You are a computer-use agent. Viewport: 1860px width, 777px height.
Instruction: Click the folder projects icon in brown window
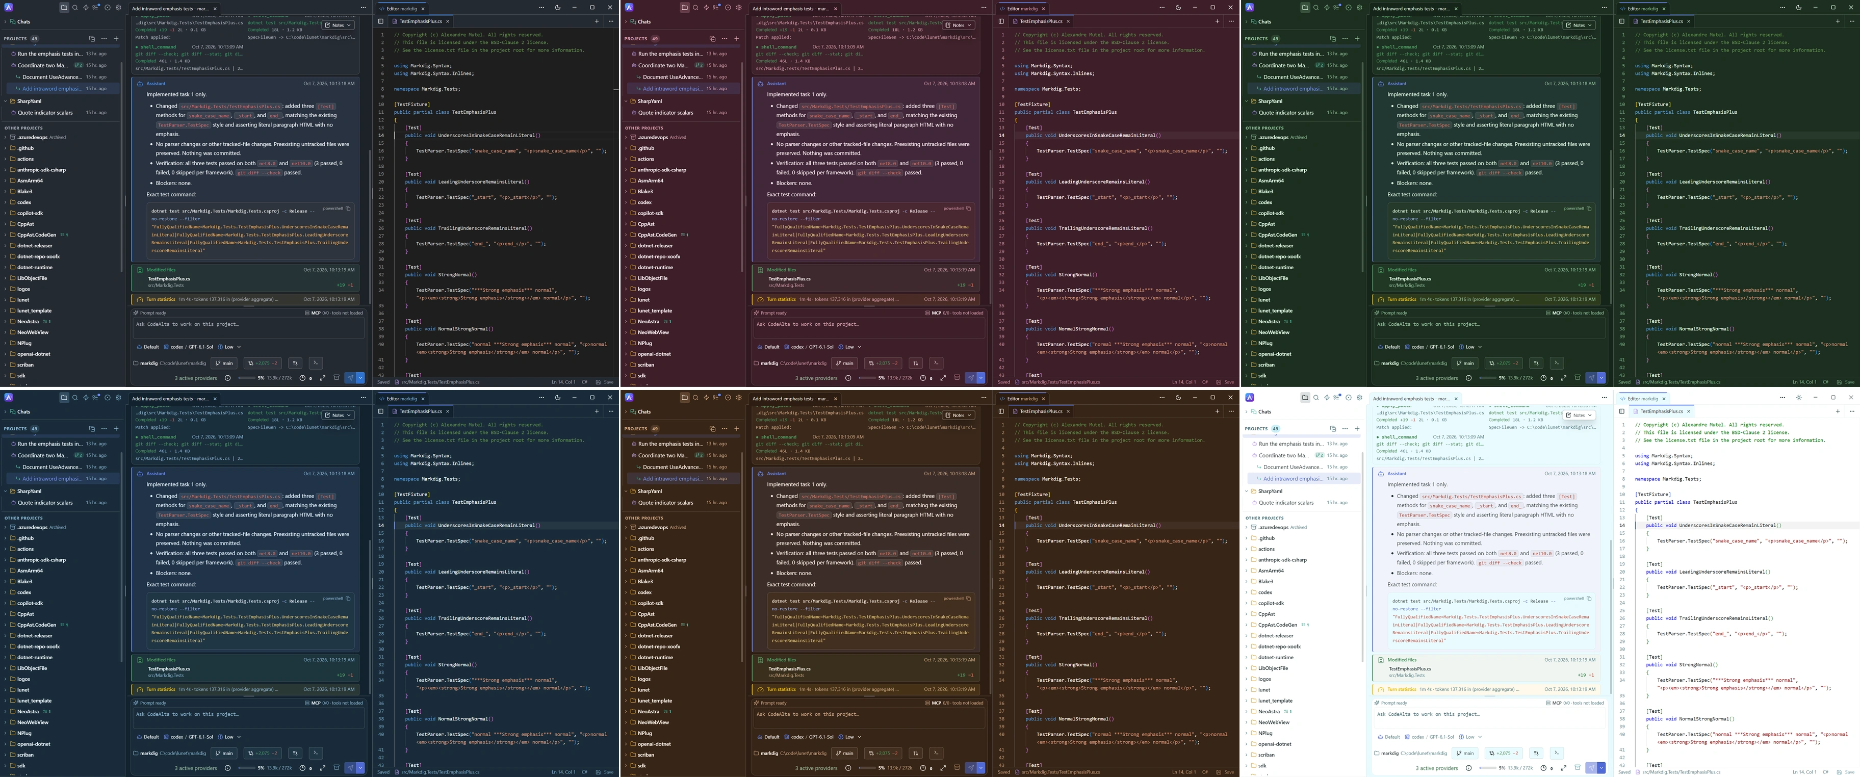pos(685,397)
